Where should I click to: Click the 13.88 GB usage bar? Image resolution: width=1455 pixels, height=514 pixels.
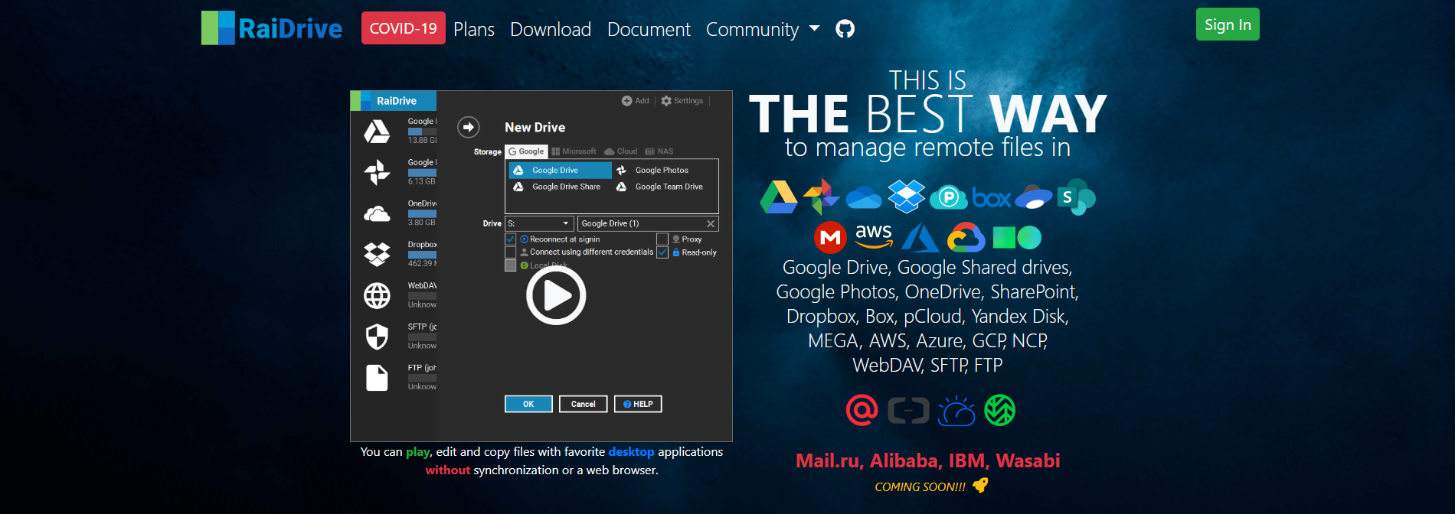(422, 132)
